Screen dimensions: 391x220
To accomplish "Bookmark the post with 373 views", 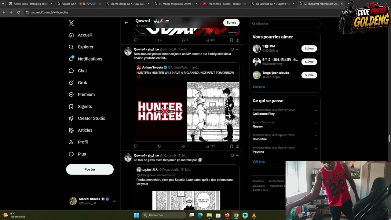I will pos(231,40).
